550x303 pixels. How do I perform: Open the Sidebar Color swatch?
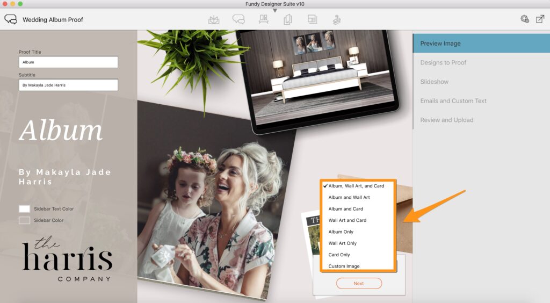coord(24,220)
